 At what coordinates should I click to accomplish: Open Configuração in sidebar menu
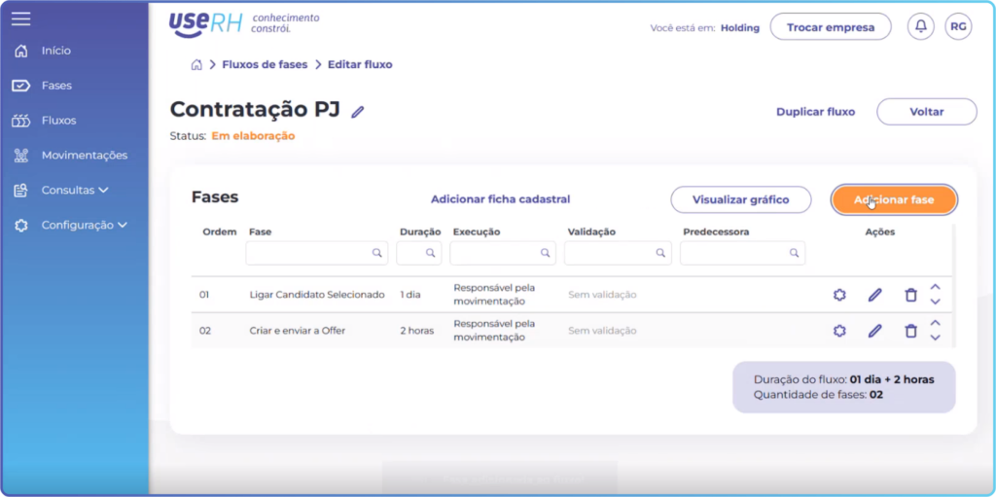click(x=78, y=225)
